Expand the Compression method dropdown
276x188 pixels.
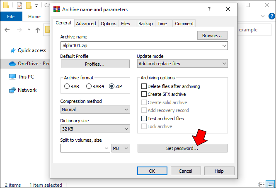(95, 109)
